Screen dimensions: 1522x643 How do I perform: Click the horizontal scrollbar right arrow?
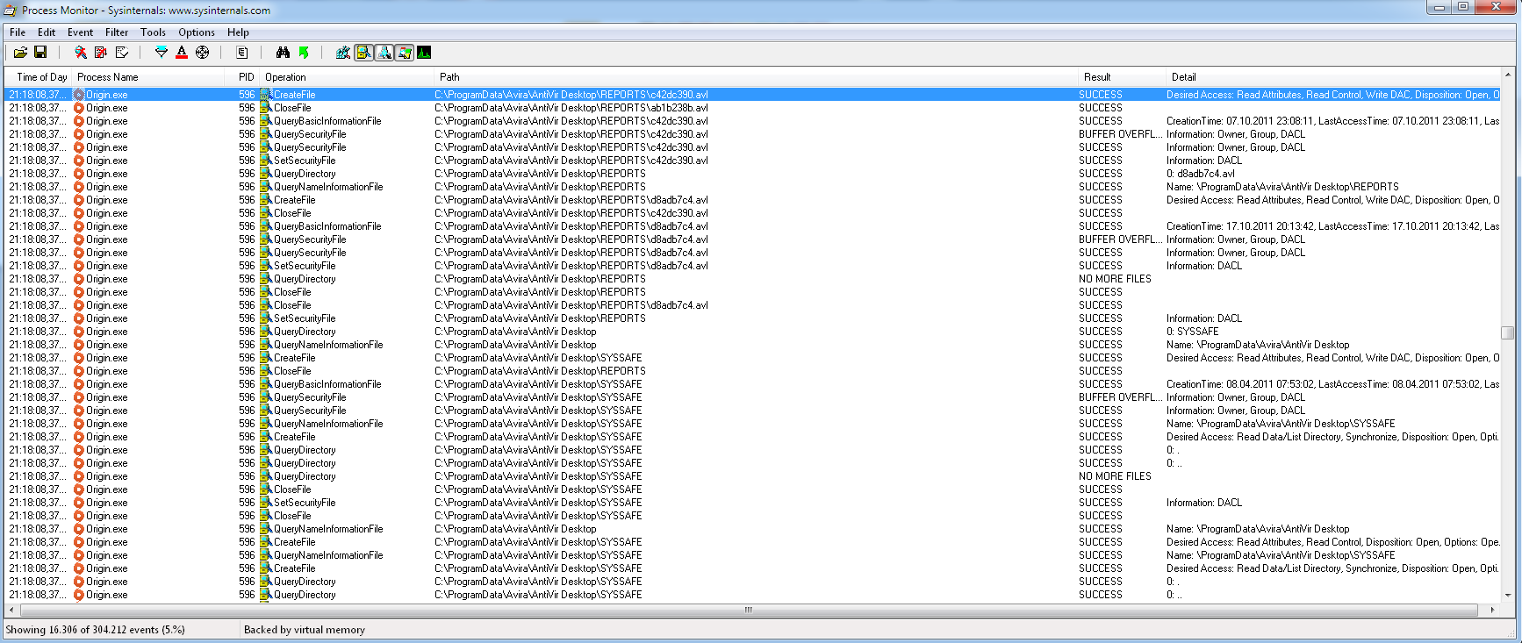tap(1492, 610)
